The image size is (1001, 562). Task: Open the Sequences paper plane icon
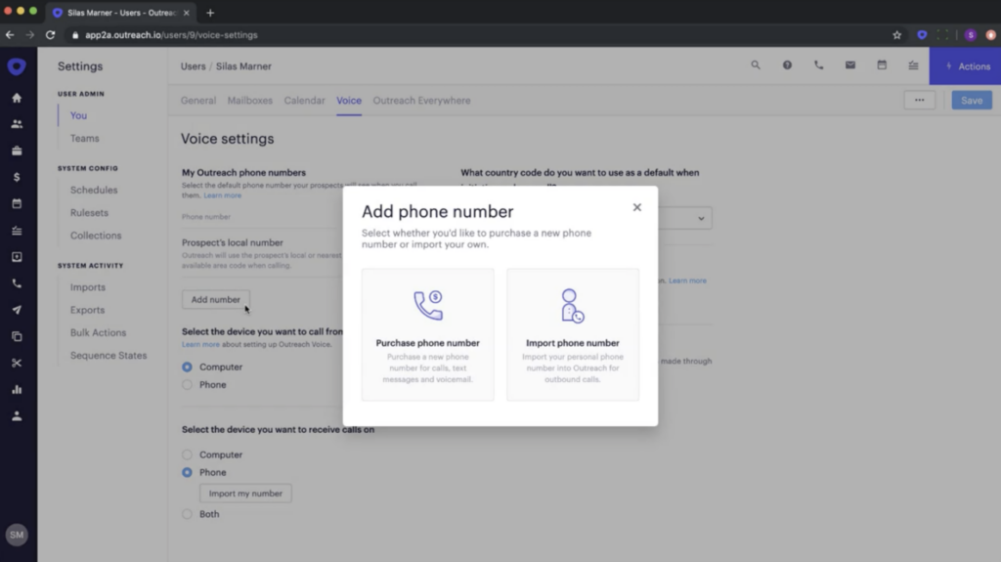point(17,310)
